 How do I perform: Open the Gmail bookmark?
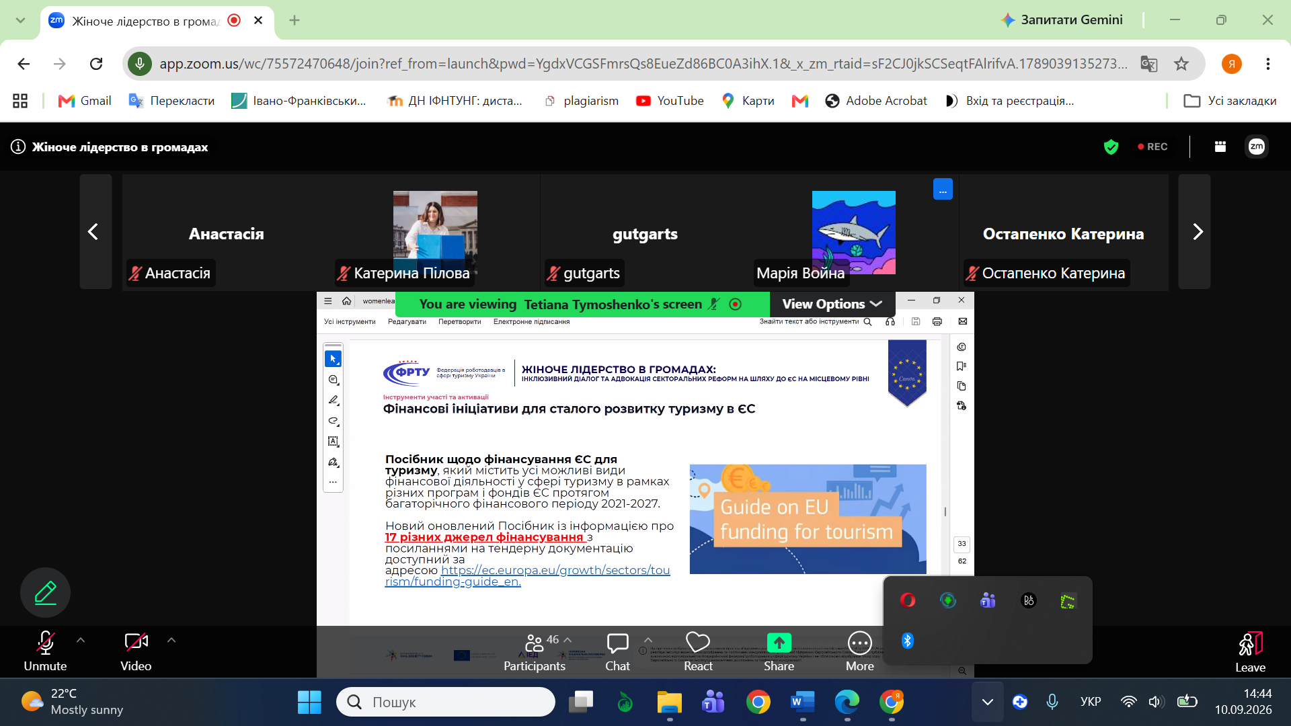(85, 101)
